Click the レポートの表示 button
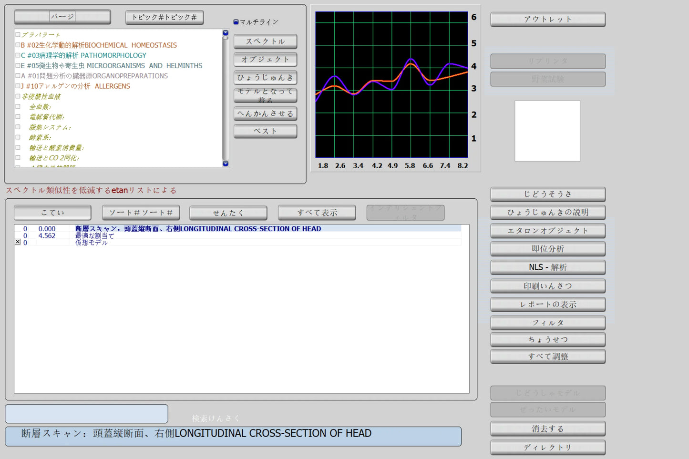The height and width of the screenshot is (459, 689). click(547, 305)
